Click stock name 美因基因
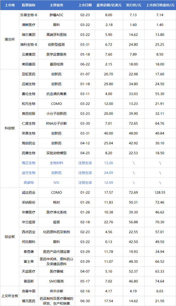Viewport: 176px width, 306px height. pos(29,64)
